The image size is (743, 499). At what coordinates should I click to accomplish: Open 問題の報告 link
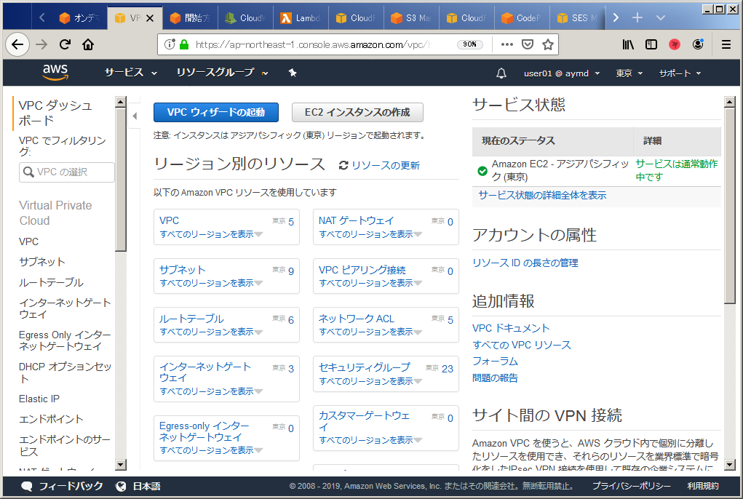495,378
